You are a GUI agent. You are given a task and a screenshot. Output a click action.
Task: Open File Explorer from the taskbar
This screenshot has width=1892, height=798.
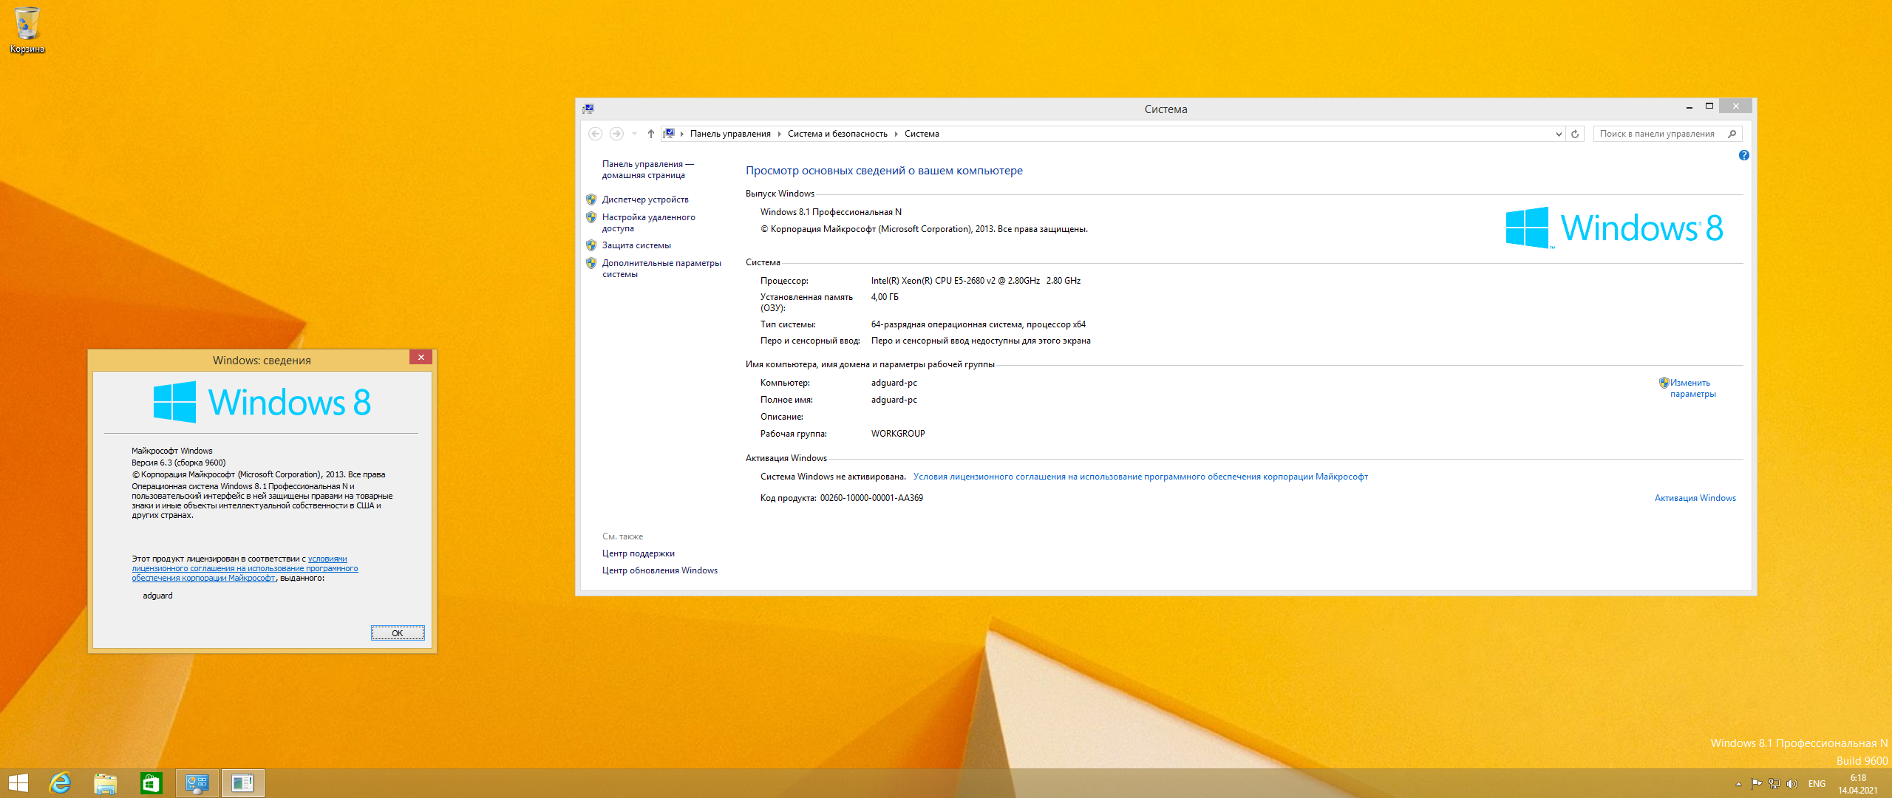pos(106,783)
